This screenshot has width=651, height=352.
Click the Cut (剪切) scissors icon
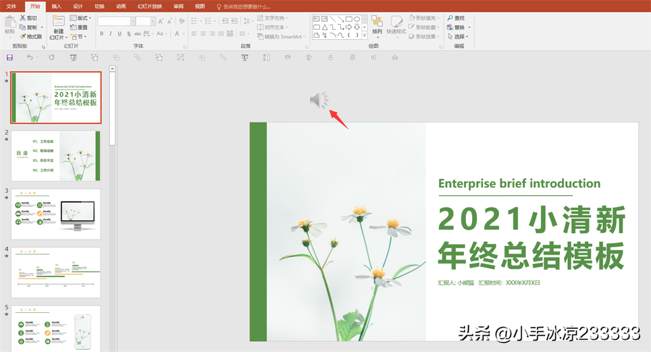(23, 18)
